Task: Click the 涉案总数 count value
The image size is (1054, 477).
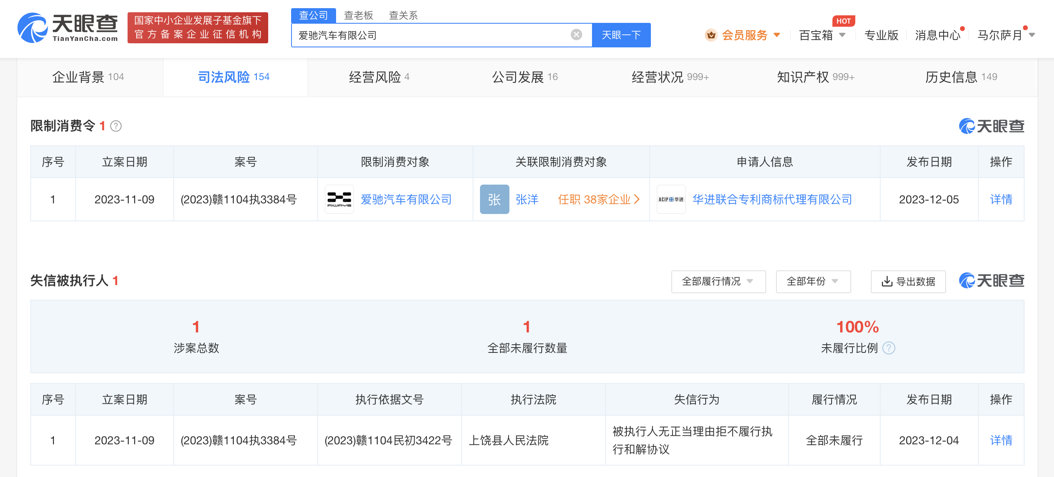Action: point(196,327)
